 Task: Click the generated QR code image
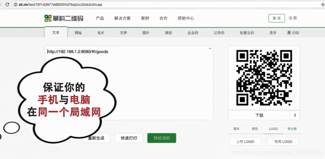(x=264, y=78)
